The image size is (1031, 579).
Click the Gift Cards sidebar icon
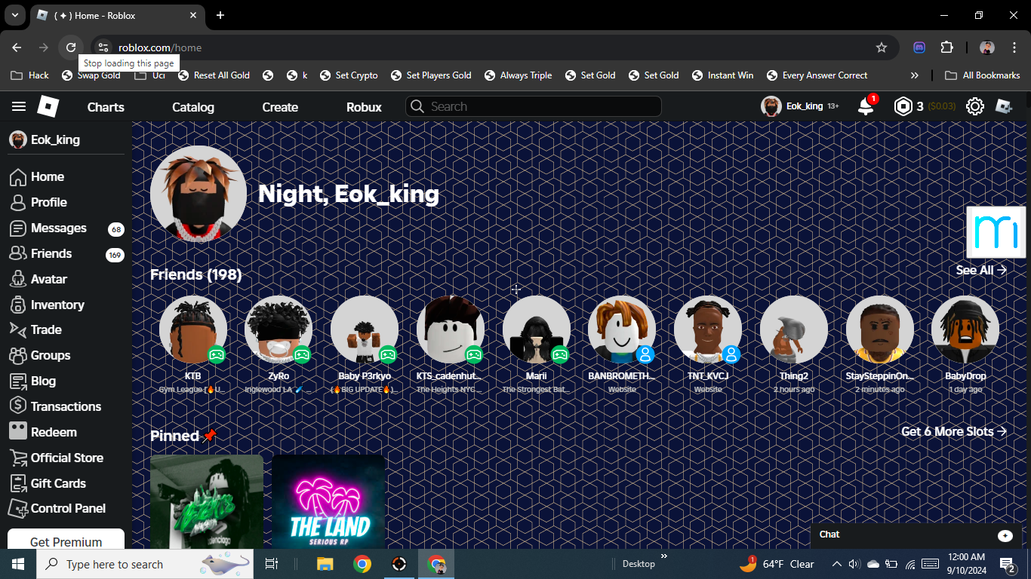18,483
